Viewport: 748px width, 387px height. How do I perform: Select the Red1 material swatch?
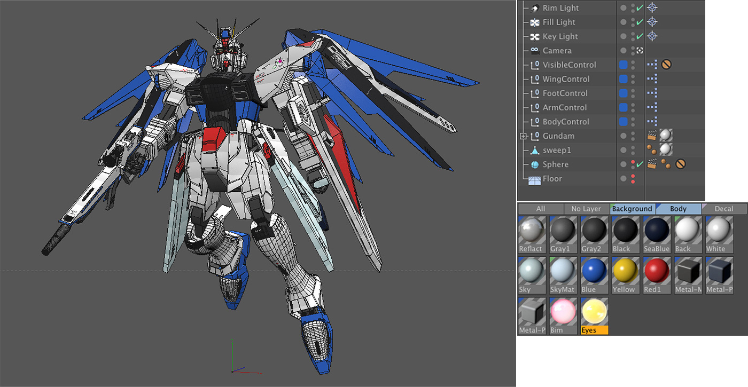657,272
